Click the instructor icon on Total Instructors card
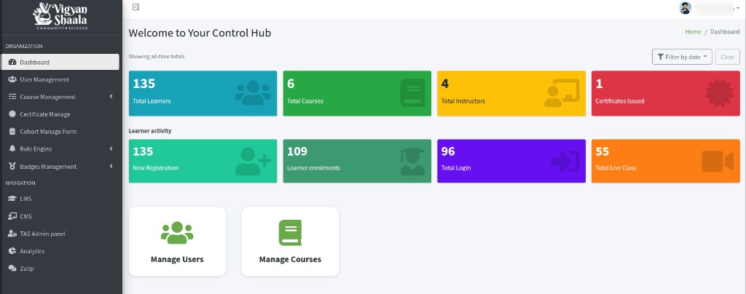 click(x=562, y=93)
